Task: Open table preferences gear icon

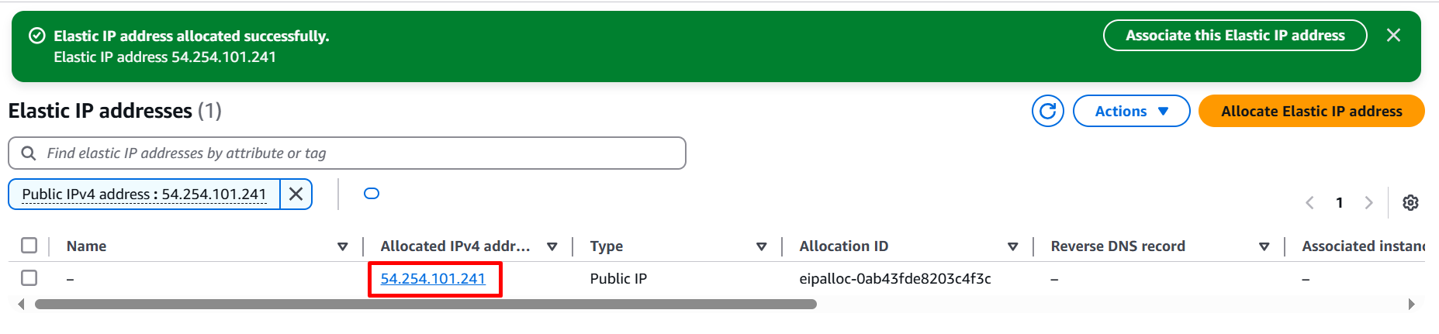Action: click(x=1410, y=202)
